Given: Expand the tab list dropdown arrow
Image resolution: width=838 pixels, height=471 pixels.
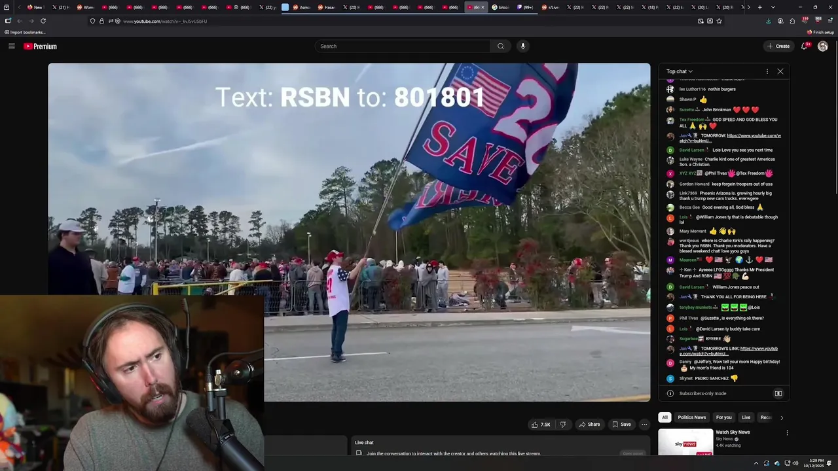Looking at the screenshot, I should (773, 7).
